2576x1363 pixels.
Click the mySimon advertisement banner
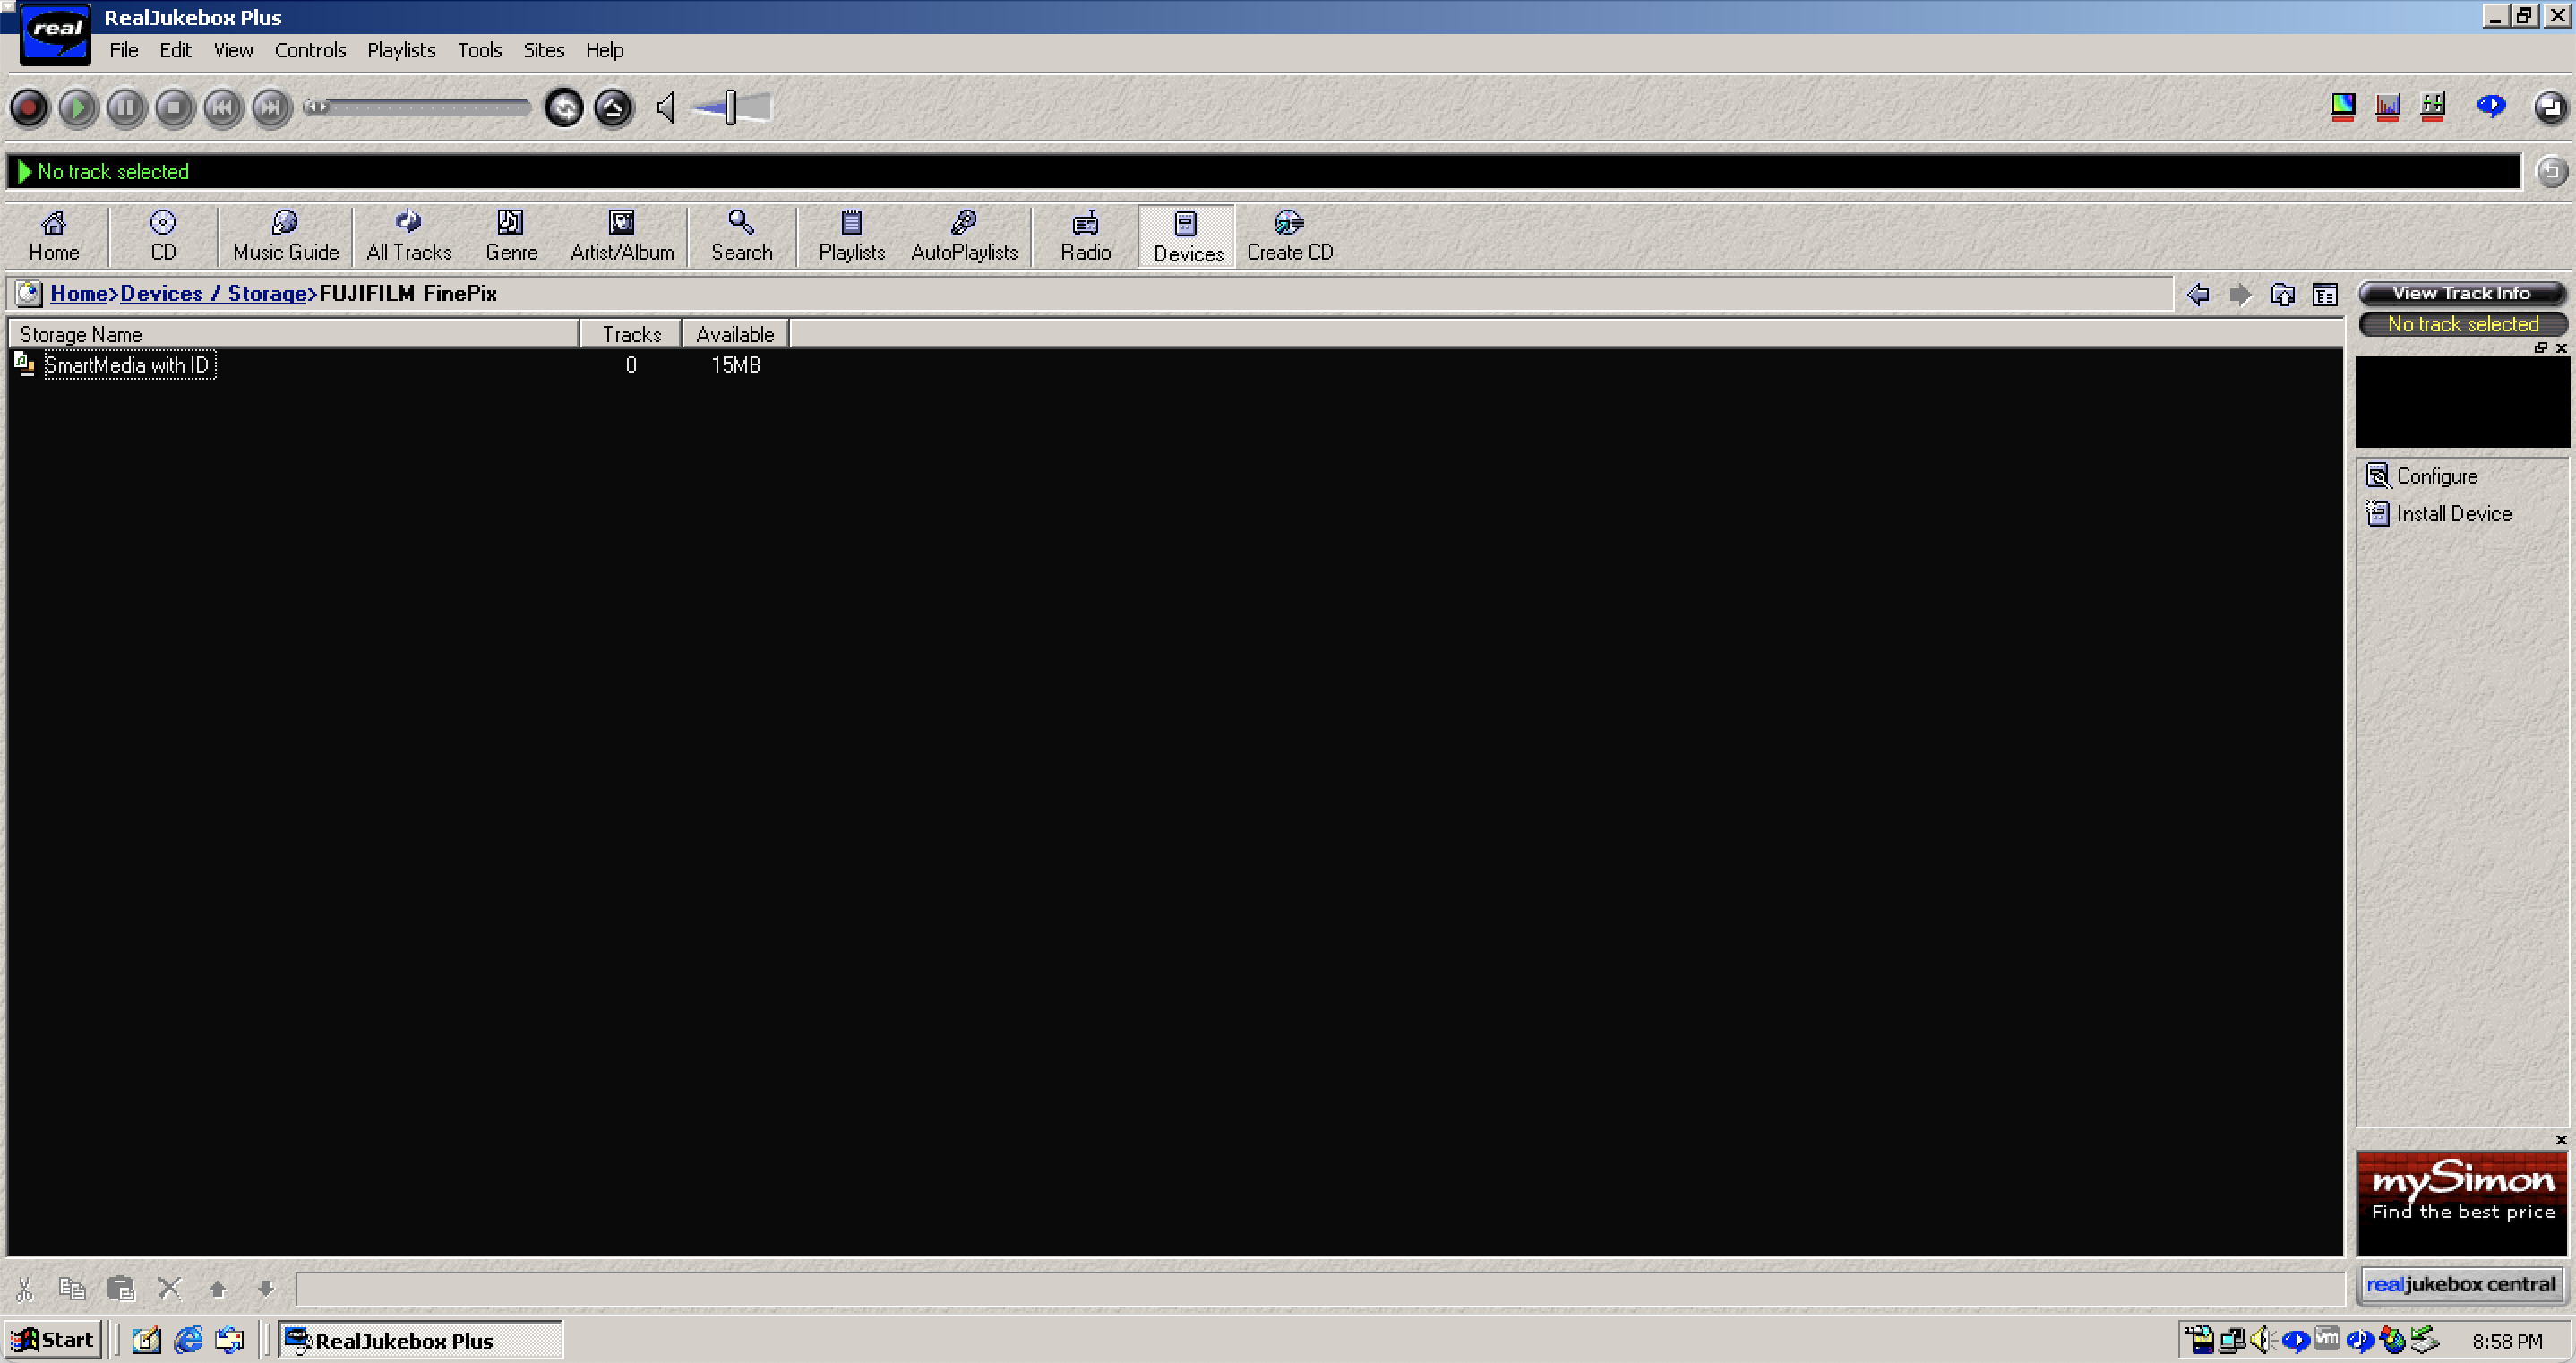click(2462, 1201)
